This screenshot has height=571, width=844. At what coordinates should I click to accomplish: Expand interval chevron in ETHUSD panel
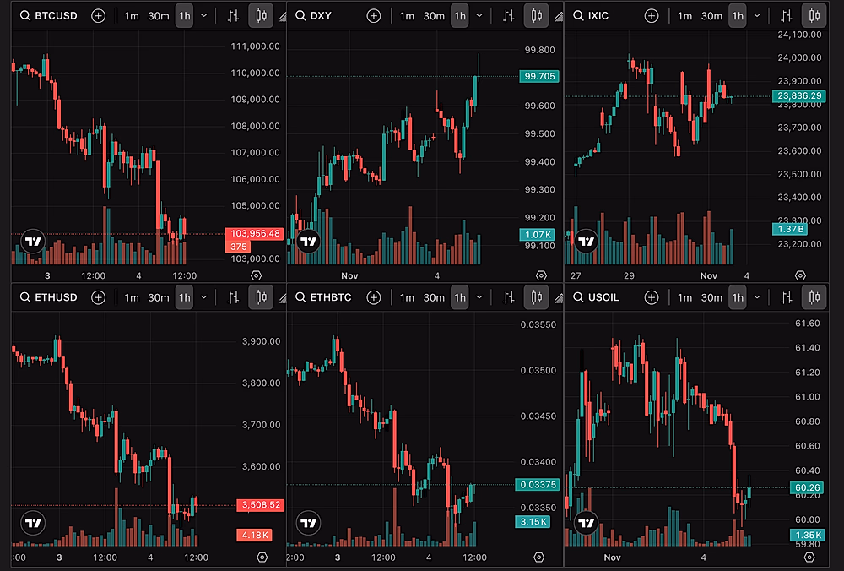pos(204,297)
